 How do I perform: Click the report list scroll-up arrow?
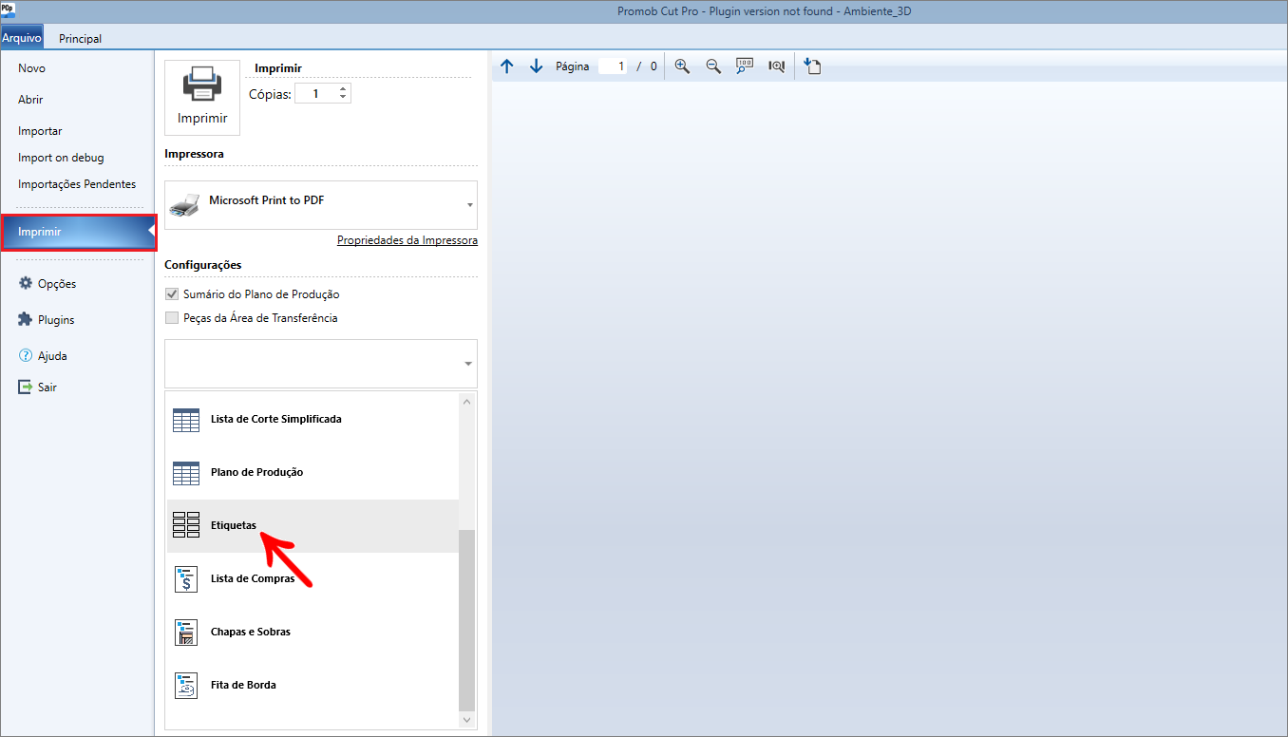pos(466,402)
